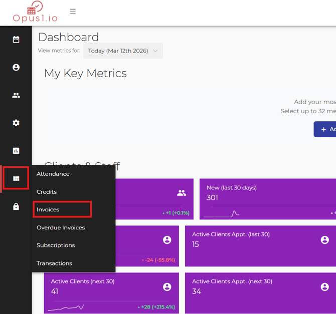Select Attendance from the flyout menu
This screenshot has height=314, width=336.
[53, 174]
